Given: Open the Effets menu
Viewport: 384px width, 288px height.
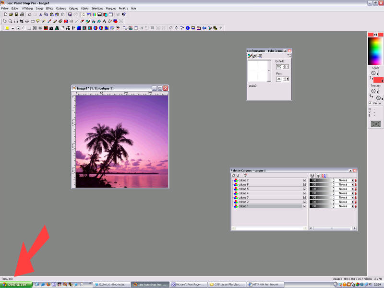Looking at the screenshot, I should 49,8.
